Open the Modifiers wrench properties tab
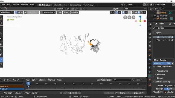The height and width of the screenshot is (98, 175). click(x=150, y=59)
